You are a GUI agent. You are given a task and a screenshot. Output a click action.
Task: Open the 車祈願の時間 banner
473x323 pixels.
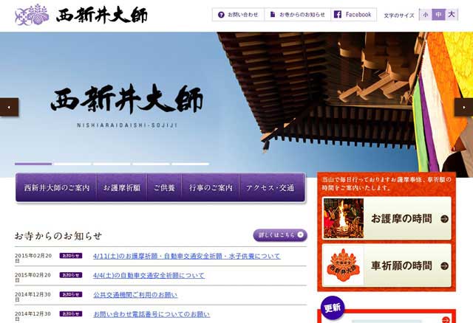tap(387, 265)
